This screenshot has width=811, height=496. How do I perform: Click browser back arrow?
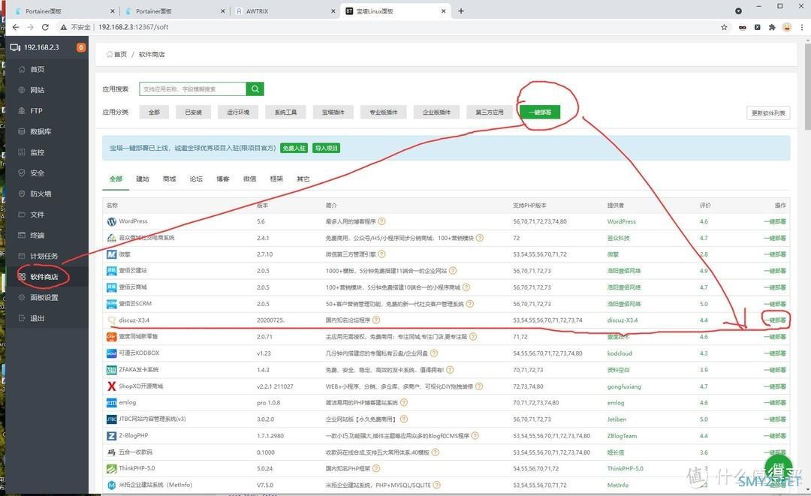click(x=16, y=27)
